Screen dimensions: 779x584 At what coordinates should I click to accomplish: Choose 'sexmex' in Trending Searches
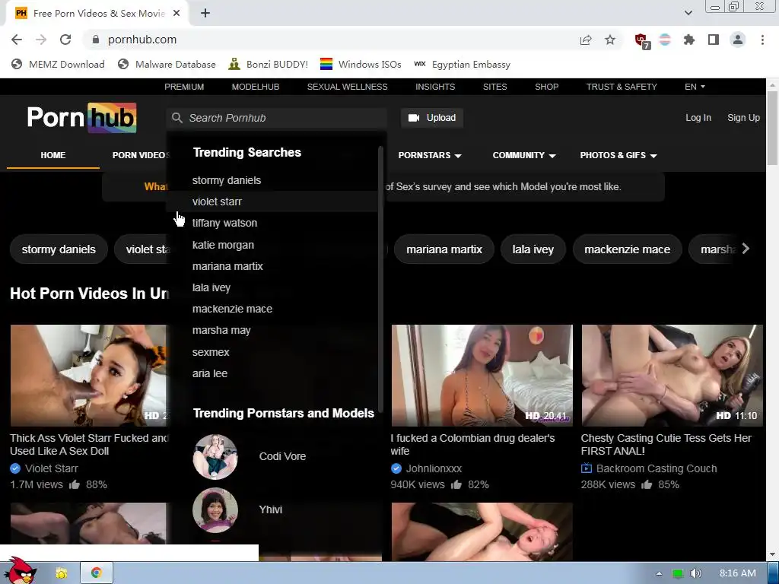click(x=272, y=352)
